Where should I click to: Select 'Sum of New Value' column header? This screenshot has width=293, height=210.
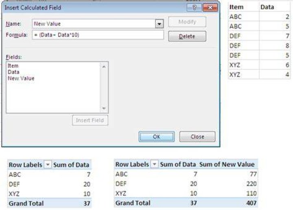227,164
